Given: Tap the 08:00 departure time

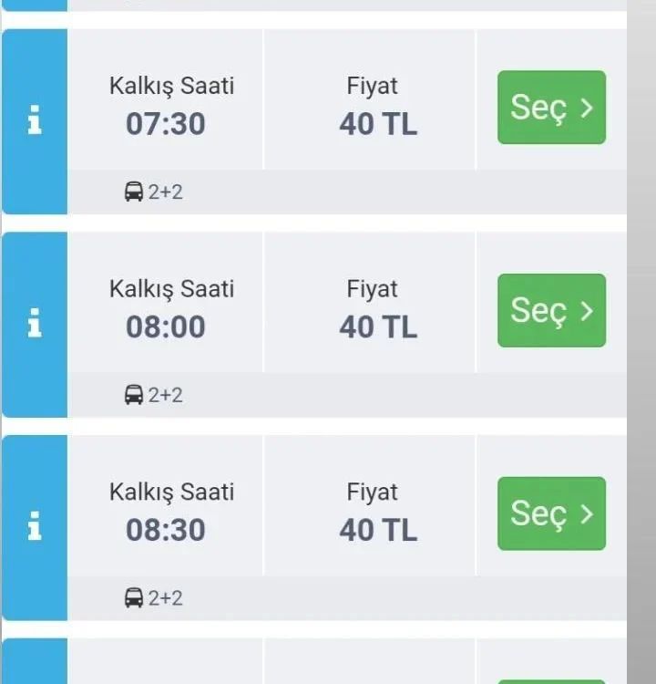Looking at the screenshot, I should click(166, 327).
